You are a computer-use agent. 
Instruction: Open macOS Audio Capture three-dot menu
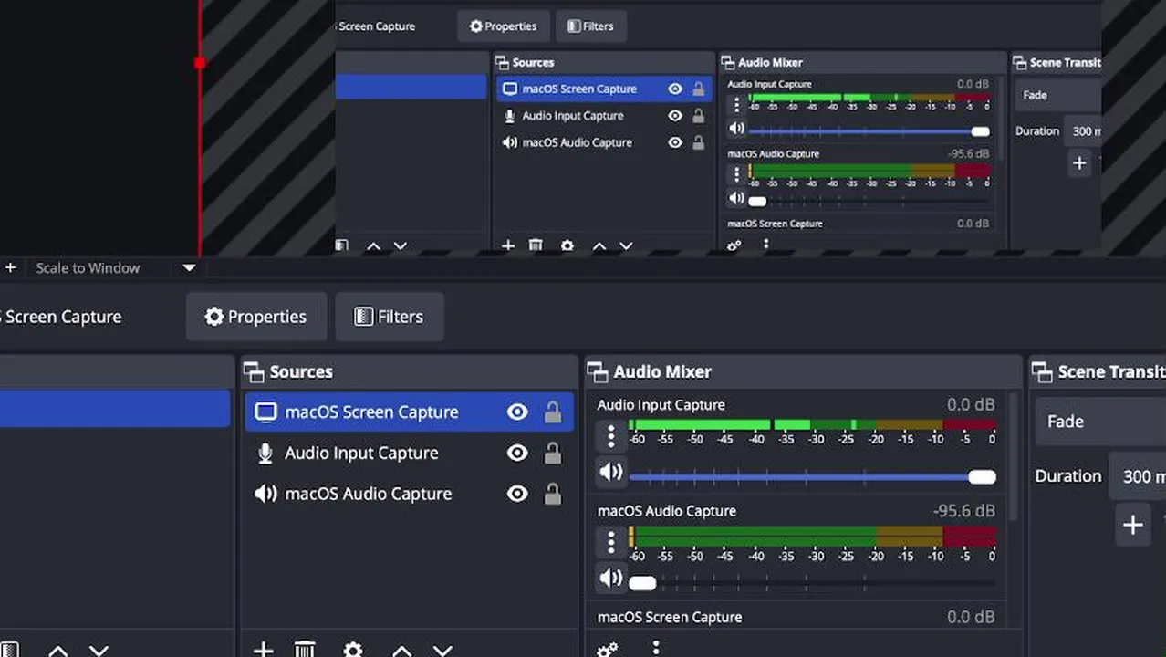(x=611, y=543)
